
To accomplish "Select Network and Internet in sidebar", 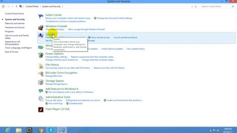I will point(15,23).
